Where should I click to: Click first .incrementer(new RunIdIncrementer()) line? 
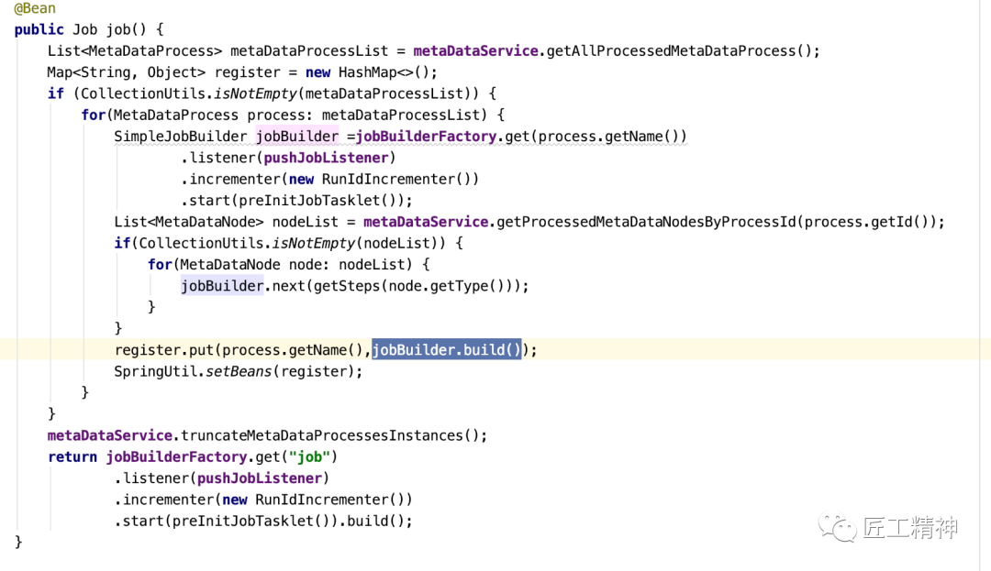(330, 180)
